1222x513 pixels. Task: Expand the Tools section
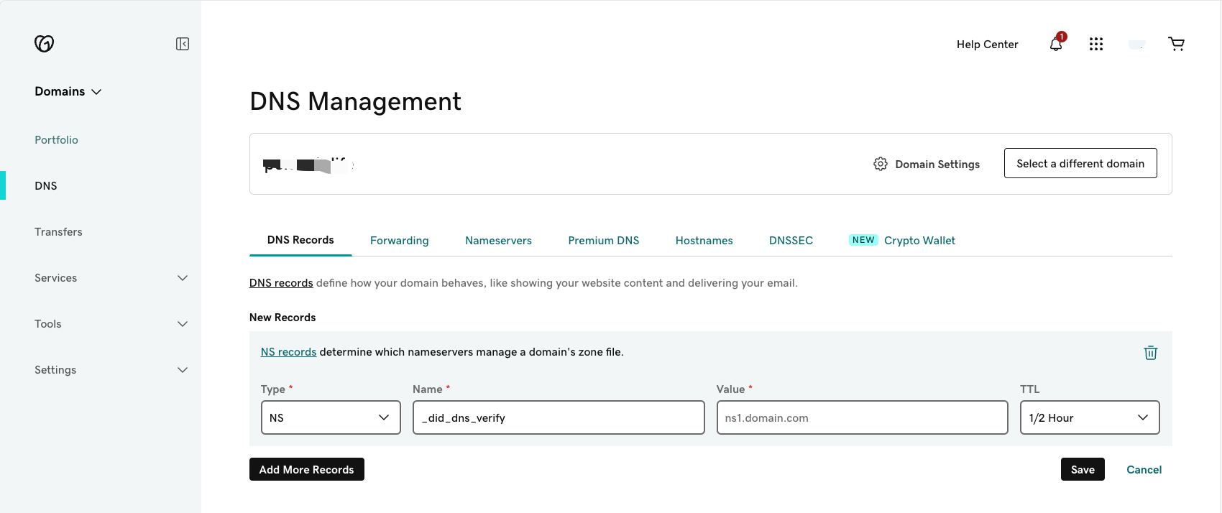(183, 324)
